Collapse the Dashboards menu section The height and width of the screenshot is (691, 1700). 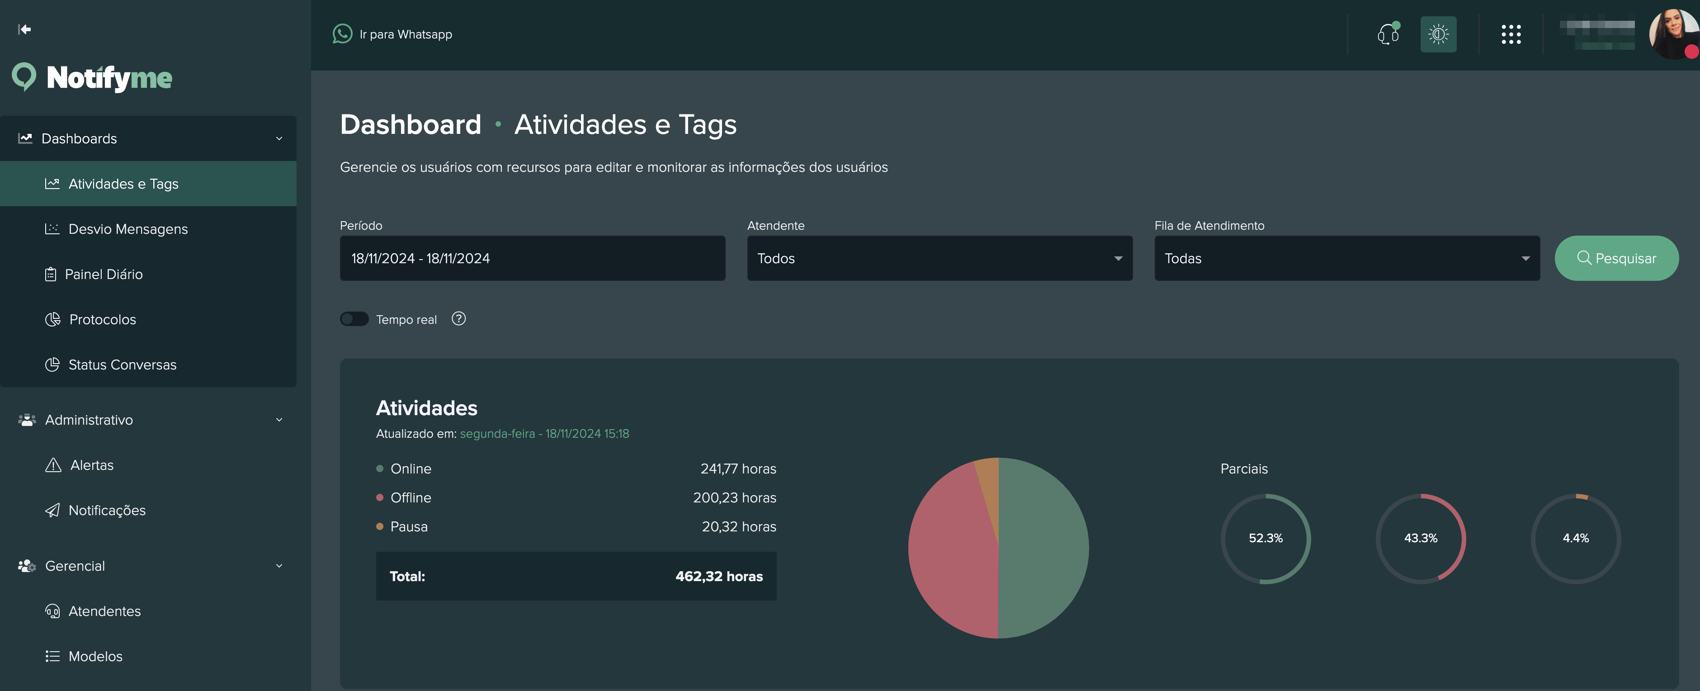[x=279, y=138]
